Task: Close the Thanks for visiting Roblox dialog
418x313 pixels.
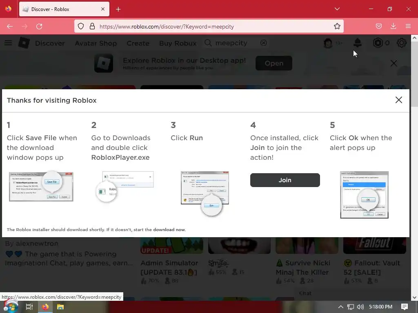Action: pos(398,100)
